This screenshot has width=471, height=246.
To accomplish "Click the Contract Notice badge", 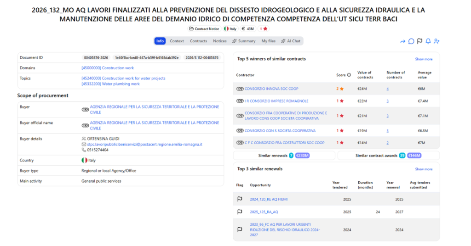I will tap(204, 29).
